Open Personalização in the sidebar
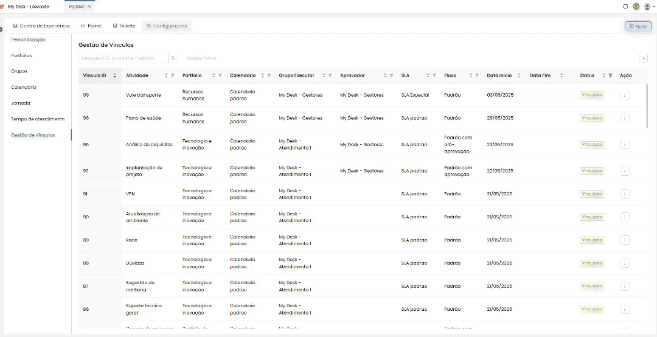The height and width of the screenshot is (337, 657). coord(28,40)
